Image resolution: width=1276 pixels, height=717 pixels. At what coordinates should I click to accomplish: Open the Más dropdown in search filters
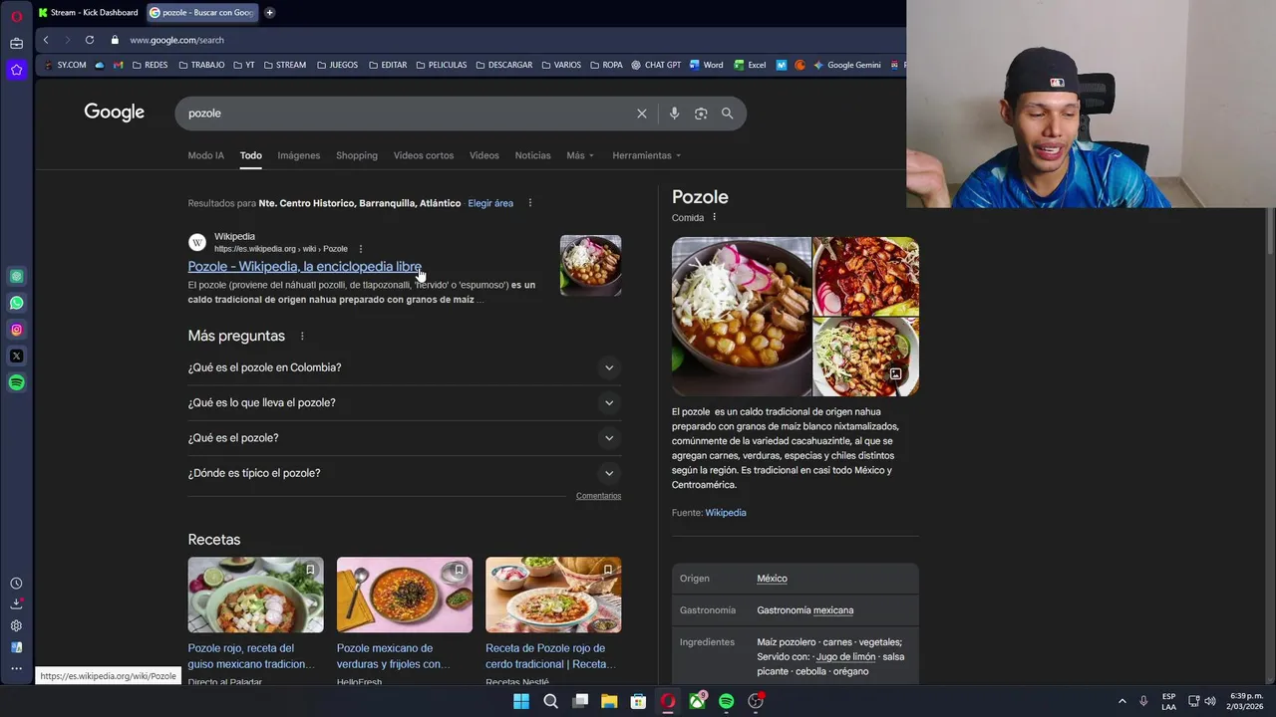click(x=580, y=155)
